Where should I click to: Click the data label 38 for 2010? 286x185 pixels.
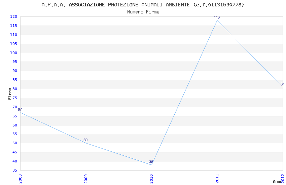tap(151, 162)
